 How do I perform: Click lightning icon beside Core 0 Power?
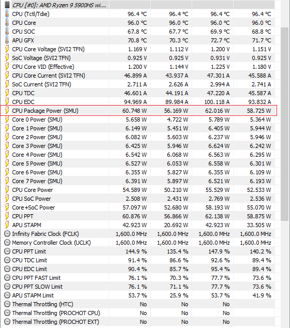point(7,120)
